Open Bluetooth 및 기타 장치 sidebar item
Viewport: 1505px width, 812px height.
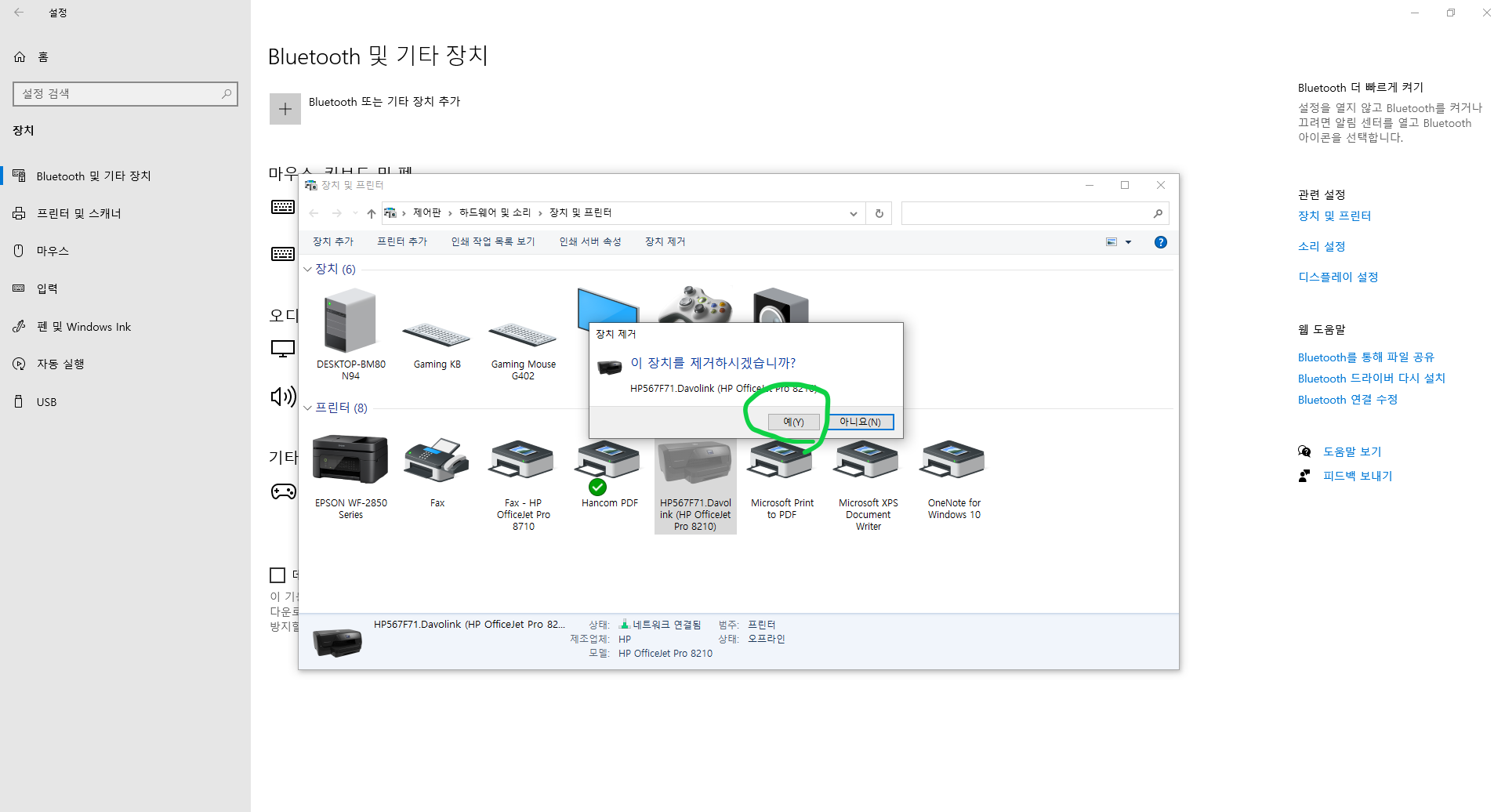point(125,176)
